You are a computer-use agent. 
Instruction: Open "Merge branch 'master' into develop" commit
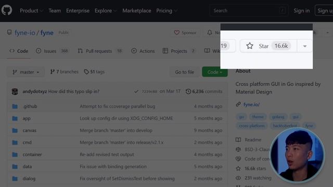tap(116, 130)
